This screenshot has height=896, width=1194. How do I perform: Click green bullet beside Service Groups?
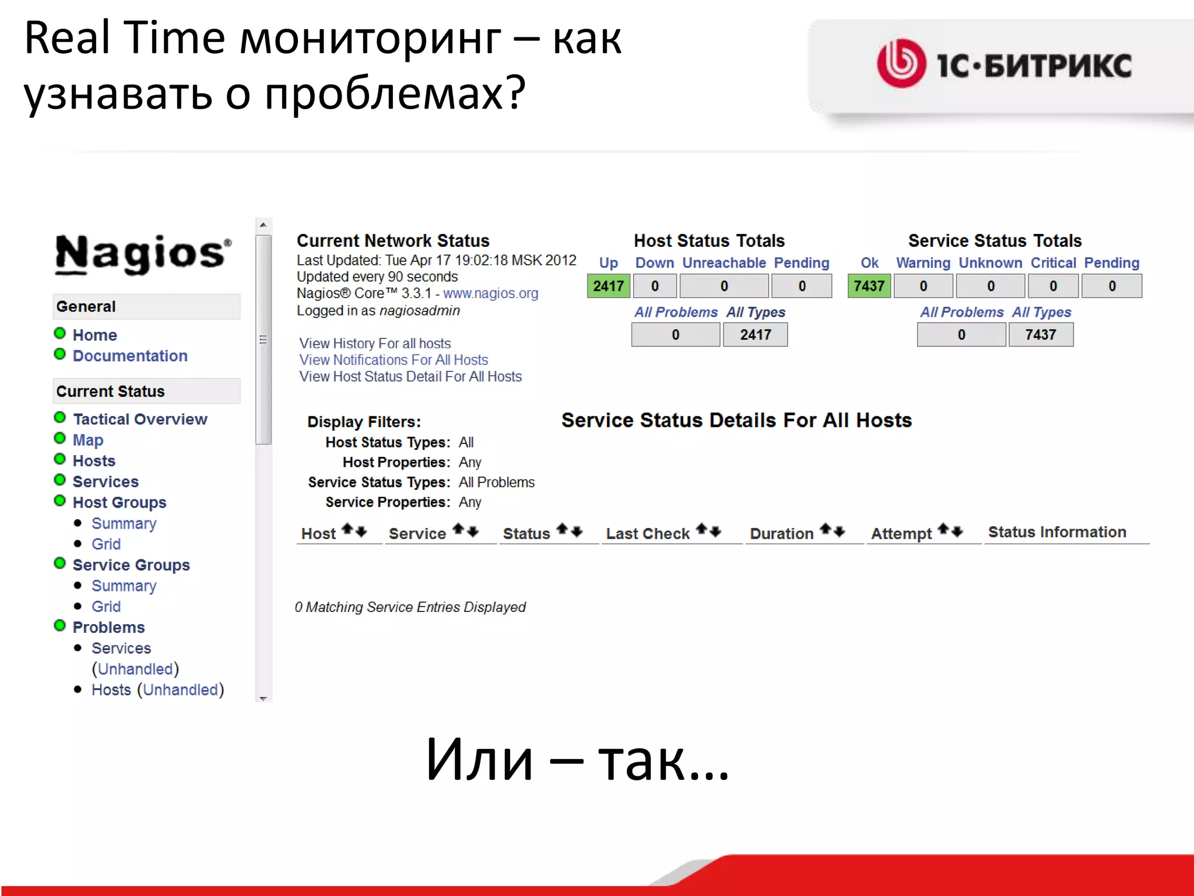59,563
